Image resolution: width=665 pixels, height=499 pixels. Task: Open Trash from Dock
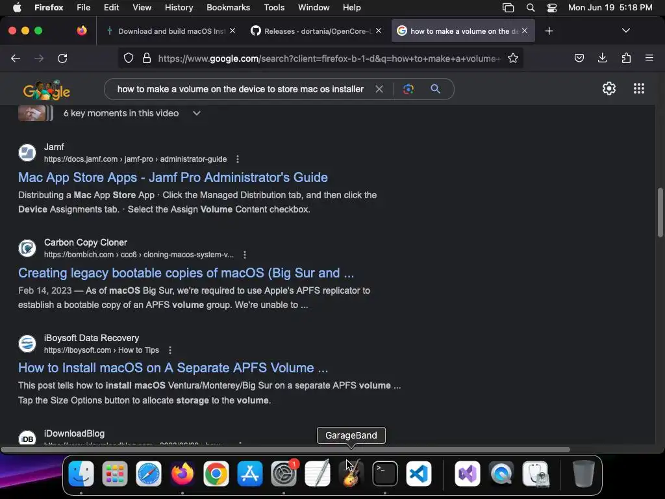pyautogui.click(x=583, y=474)
